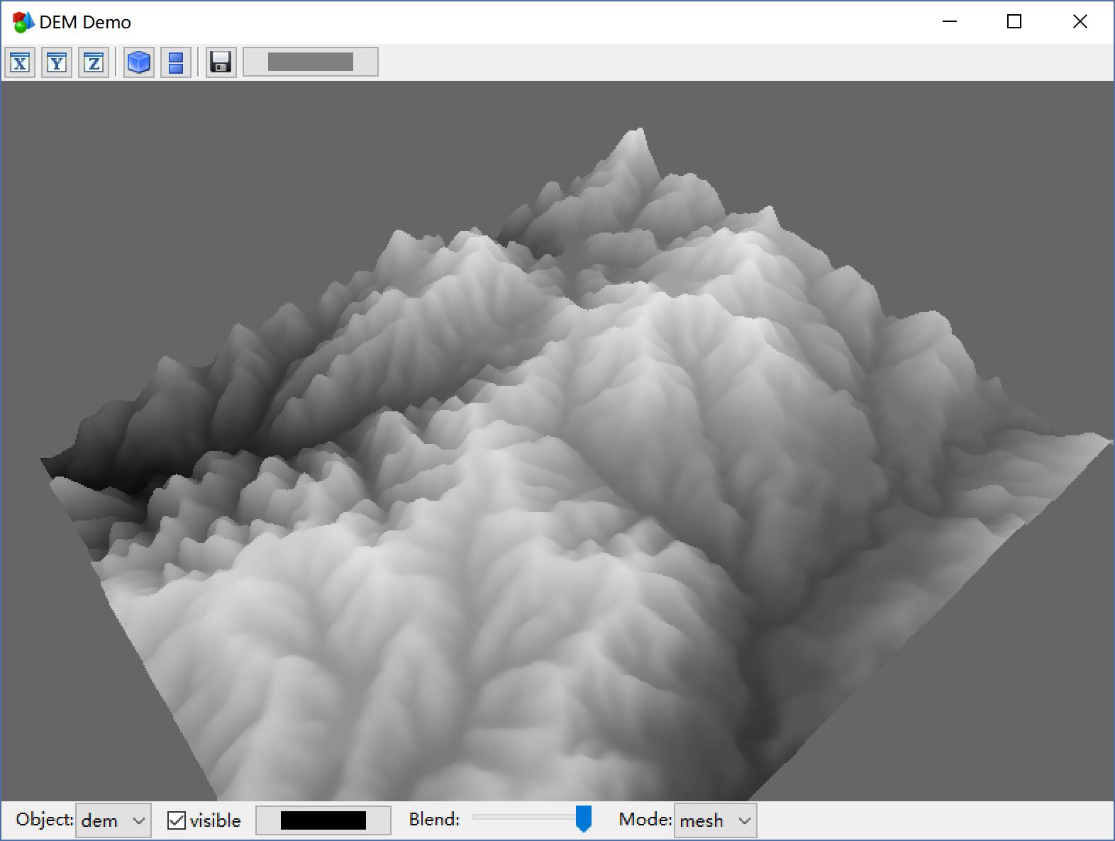1115x841 pixels.
Task: Untick the visible checkbox
Action: (x=177, y=820)
